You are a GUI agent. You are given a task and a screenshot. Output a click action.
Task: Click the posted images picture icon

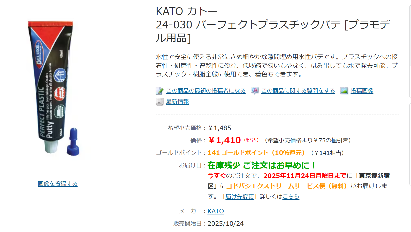click(344, 91)
